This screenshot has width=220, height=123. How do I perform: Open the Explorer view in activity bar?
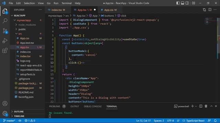point(5,11)
